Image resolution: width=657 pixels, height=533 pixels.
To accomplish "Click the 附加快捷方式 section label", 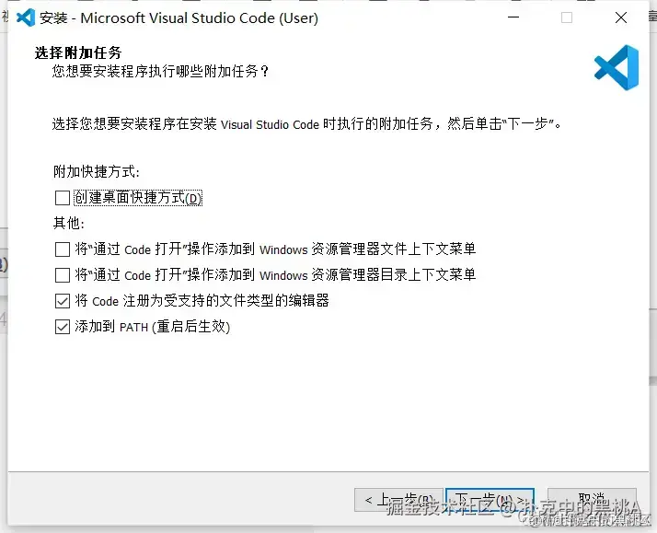I will tap(97, 172).
